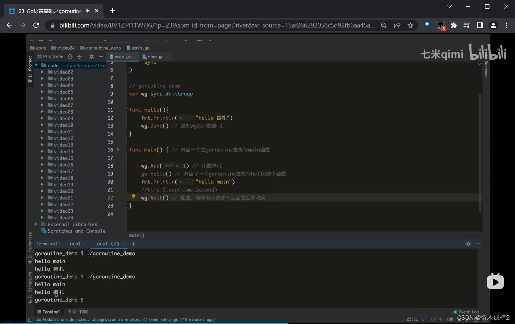
Task: Open the 6: TODO tool window tab
Action: (78, 312)
